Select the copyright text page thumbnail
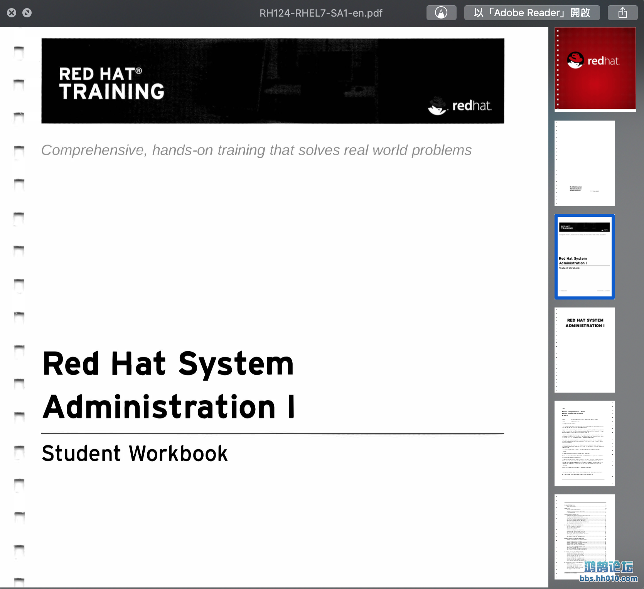Viewport: 644px width, 589px height. [585, 443]
